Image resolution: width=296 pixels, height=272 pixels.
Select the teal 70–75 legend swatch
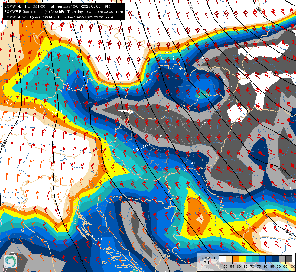click(x=255, y=259)
